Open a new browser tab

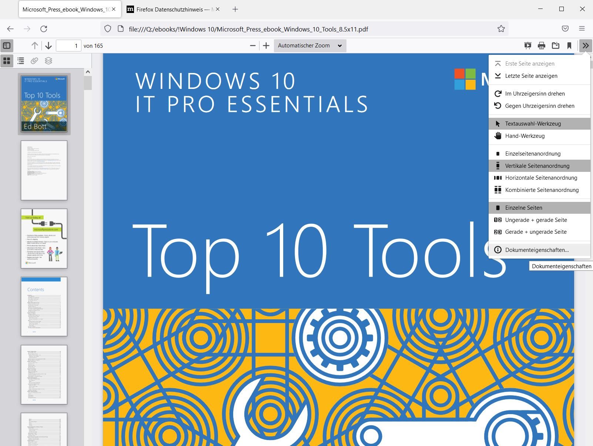pos(235,9)
